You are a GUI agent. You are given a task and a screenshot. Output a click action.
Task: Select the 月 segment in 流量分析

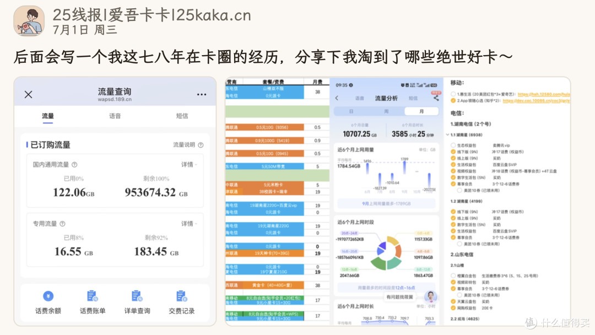(x=421, y=111)
